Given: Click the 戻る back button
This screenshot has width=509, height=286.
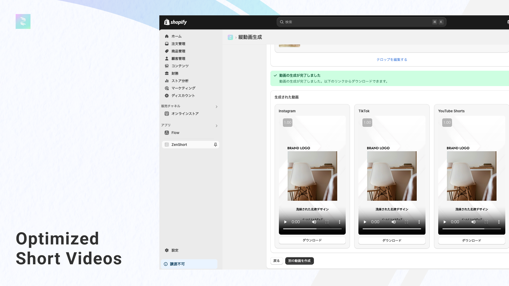Looking at the screenshot, I should pos(277,261).
